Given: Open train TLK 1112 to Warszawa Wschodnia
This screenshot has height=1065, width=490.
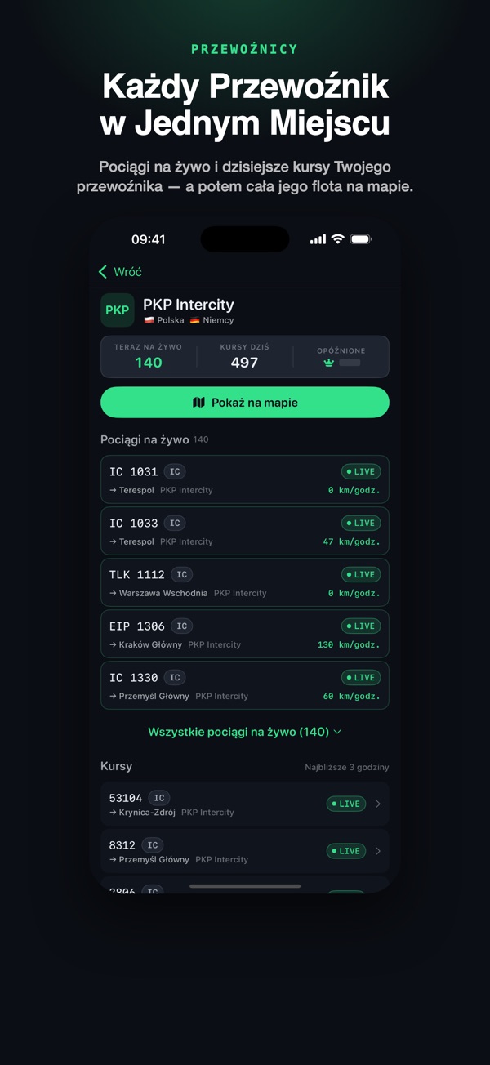Looking at the screenshot, I should coord(245,582).
